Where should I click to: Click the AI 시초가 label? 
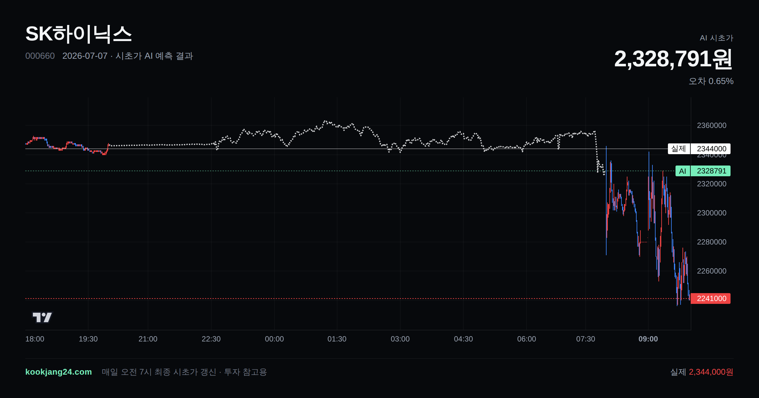pos(716,38)
